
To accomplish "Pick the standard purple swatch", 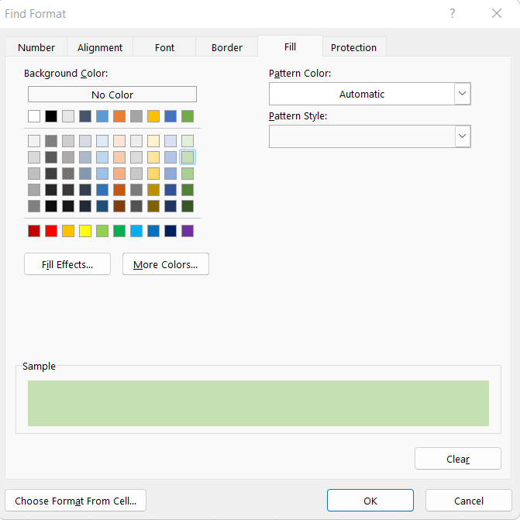I will pos(188,231).
